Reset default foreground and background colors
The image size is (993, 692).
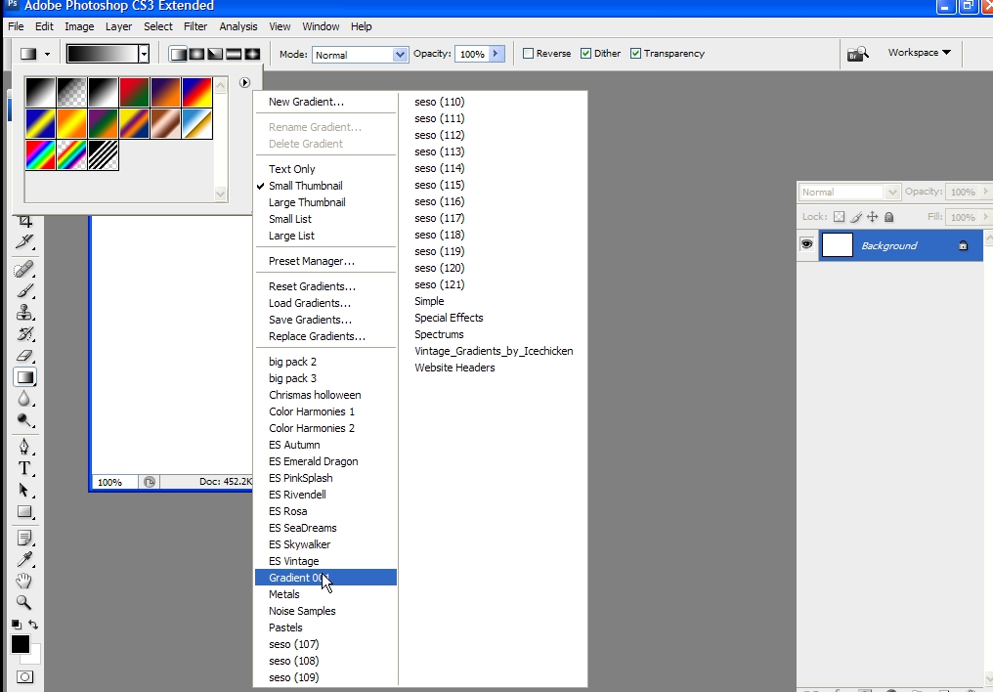[x=17, y=625]
